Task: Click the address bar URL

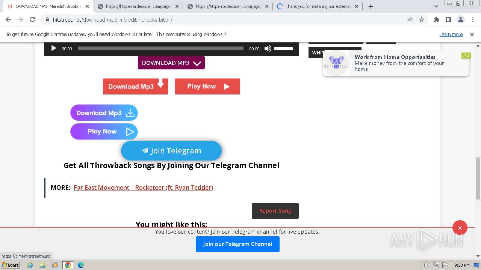Action: 113,20
